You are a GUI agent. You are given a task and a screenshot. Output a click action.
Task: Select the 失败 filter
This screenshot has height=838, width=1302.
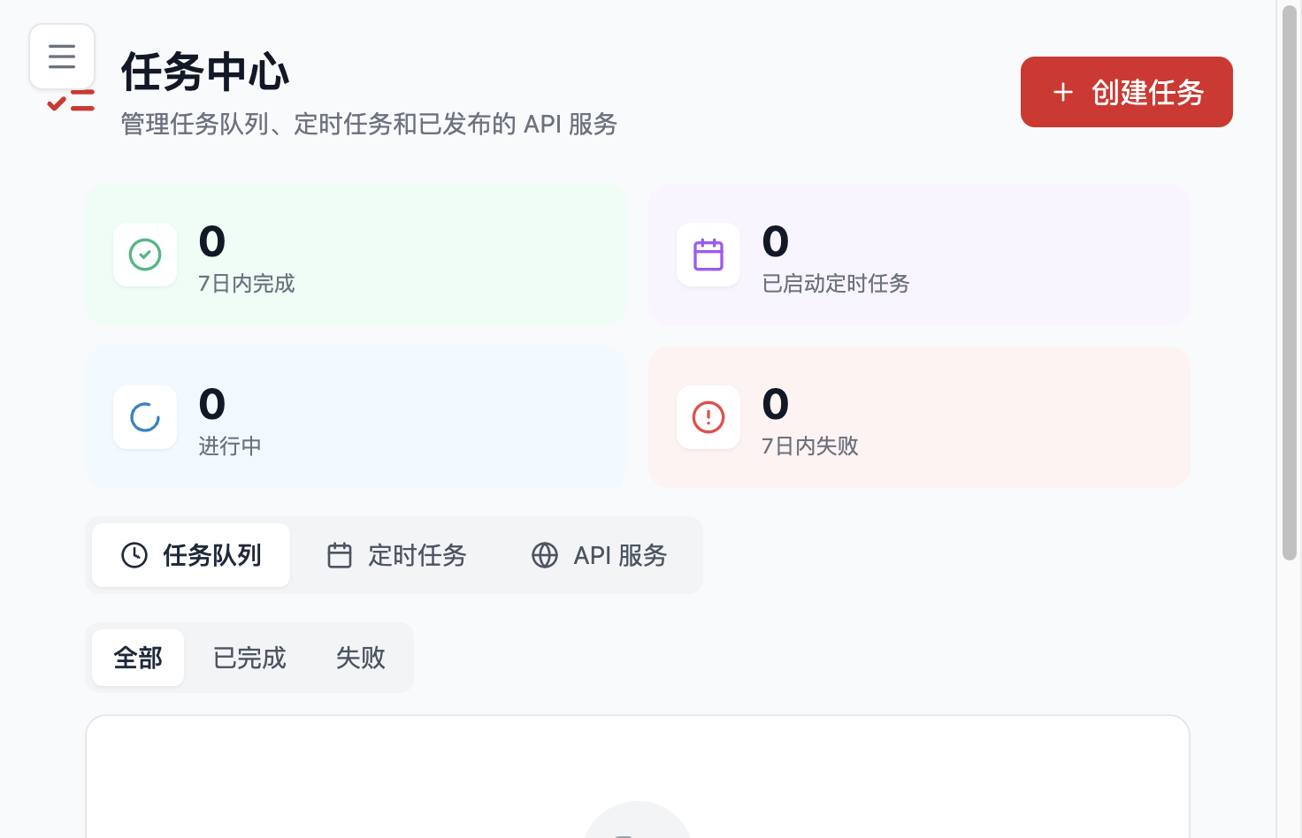[360, 658]
